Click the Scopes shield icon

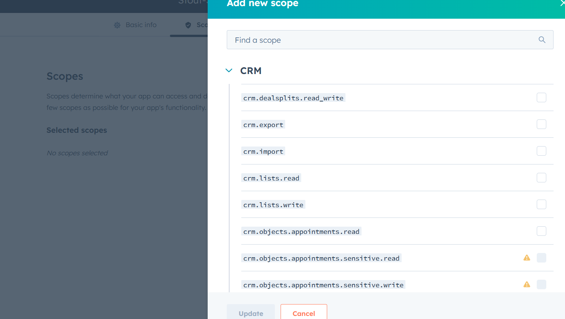(x=188, y=25)
